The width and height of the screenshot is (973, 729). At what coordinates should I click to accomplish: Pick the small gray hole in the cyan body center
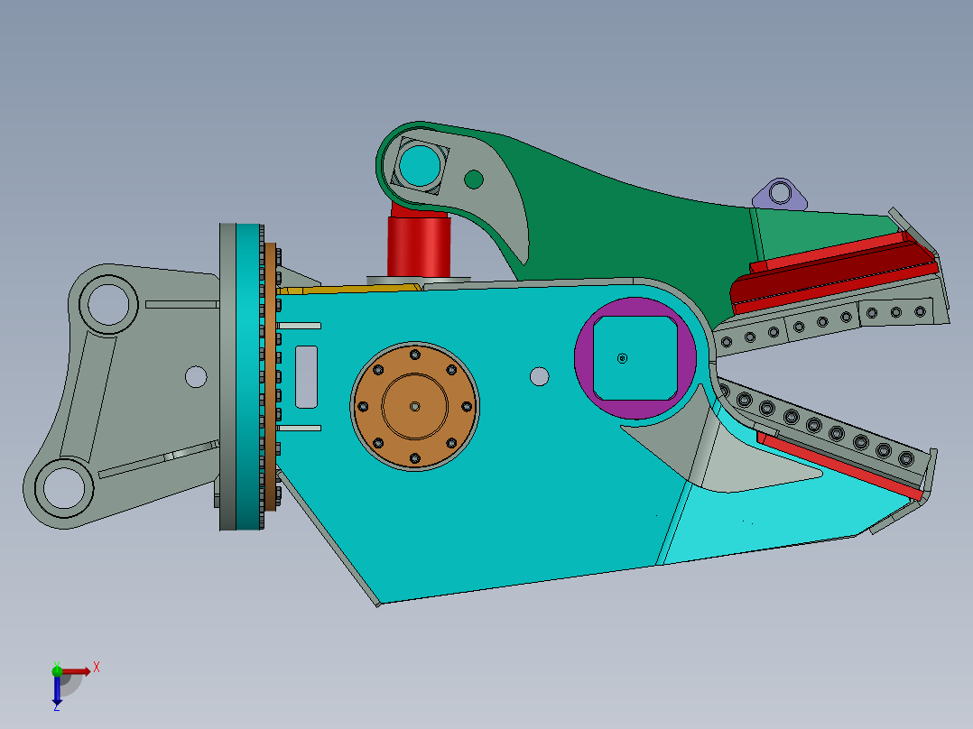pyautogui.click(x=539, y=376)
